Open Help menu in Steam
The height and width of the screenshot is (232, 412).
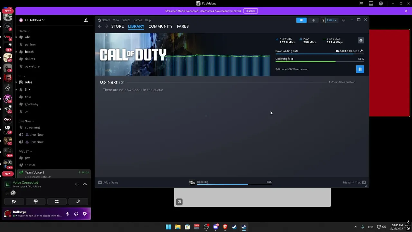[x=148, y=20]
